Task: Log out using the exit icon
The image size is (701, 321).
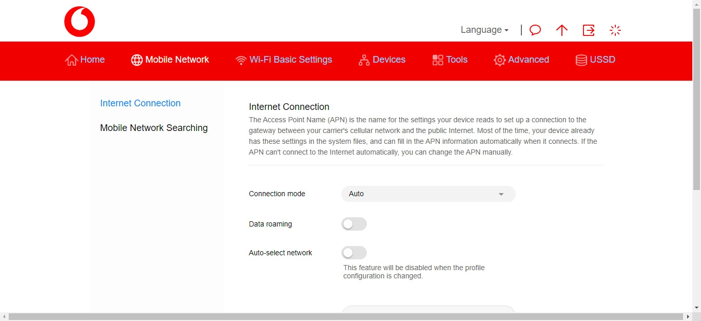Action: tap(588, 30)
